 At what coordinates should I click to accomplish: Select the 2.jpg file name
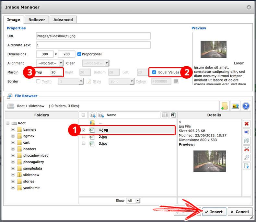(103, 137)
